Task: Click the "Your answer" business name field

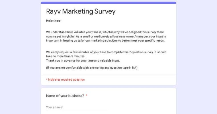Action: tap(77, 107)
